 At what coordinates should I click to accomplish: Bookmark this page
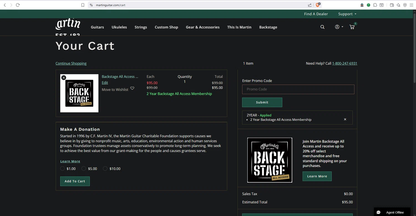83,5
